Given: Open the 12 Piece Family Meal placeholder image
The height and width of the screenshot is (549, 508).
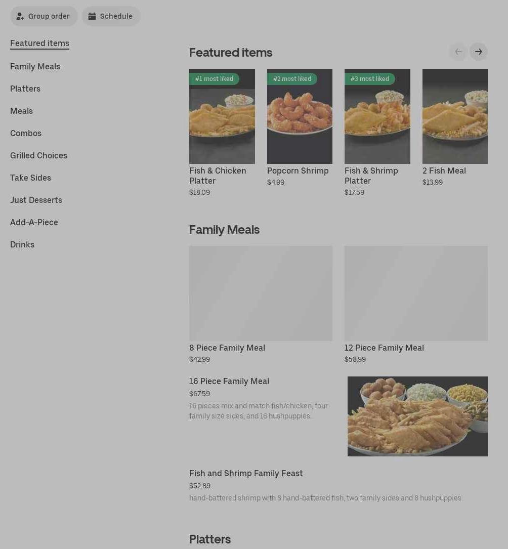Looking at the screenshot, I should tap(416, 293).
